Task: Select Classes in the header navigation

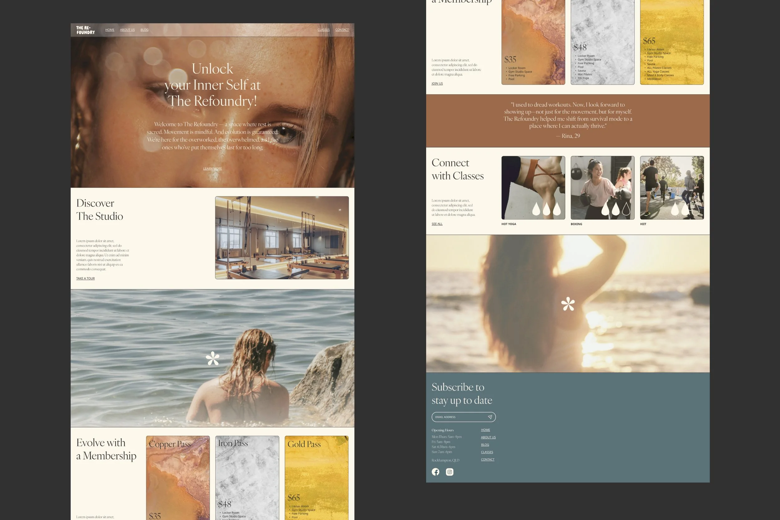Action: tap(323, 30)
